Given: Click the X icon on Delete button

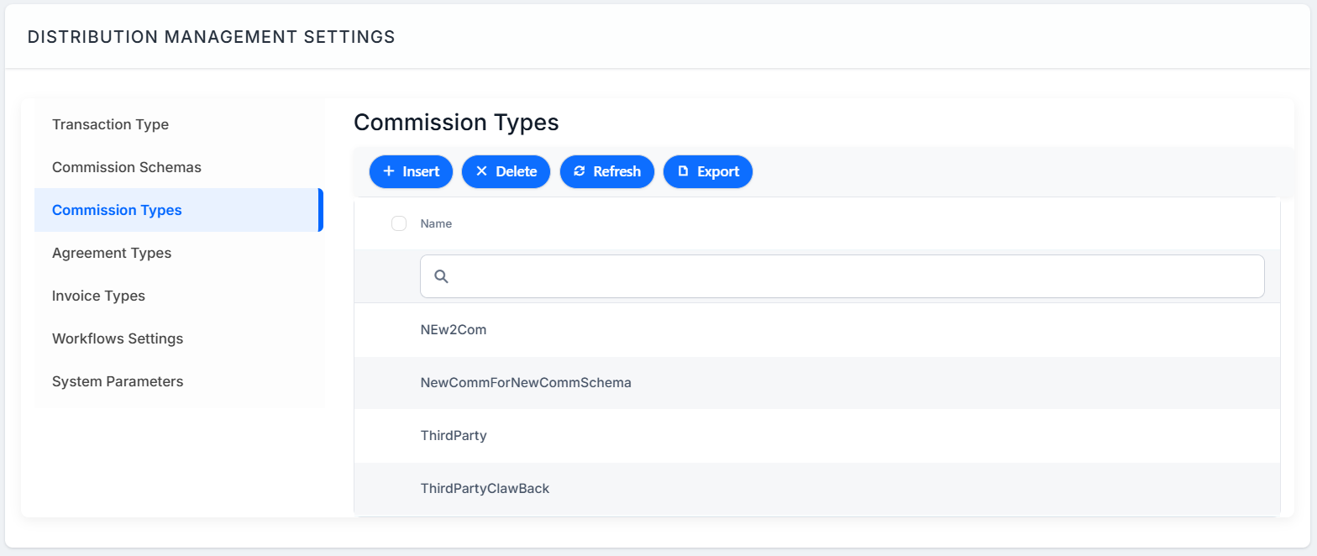Looking at the screenshot, I should tap(481, 171).
